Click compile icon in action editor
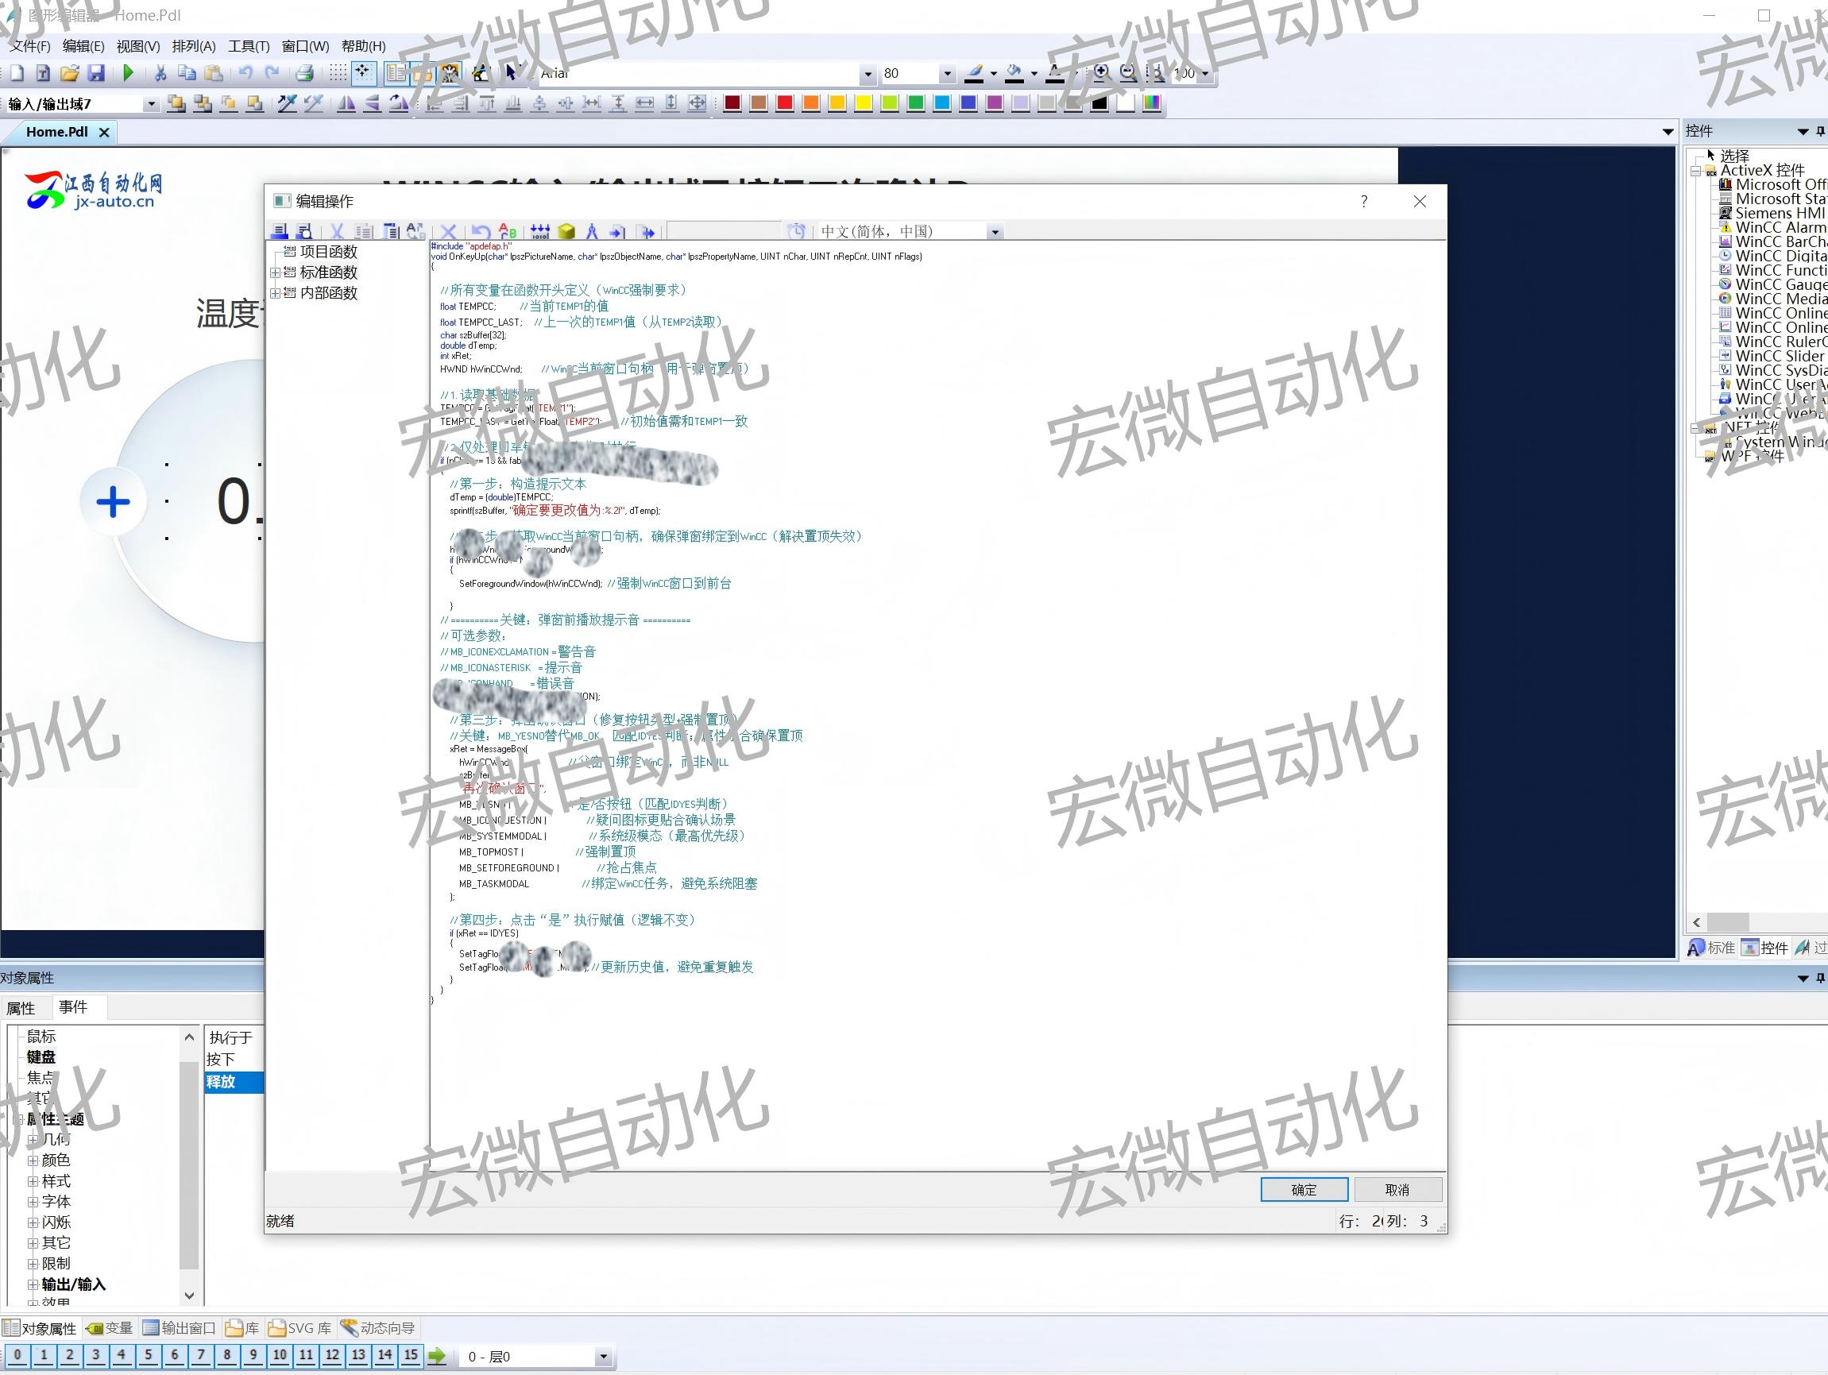The image size is (1828, 1375). (x=539, y=232)
